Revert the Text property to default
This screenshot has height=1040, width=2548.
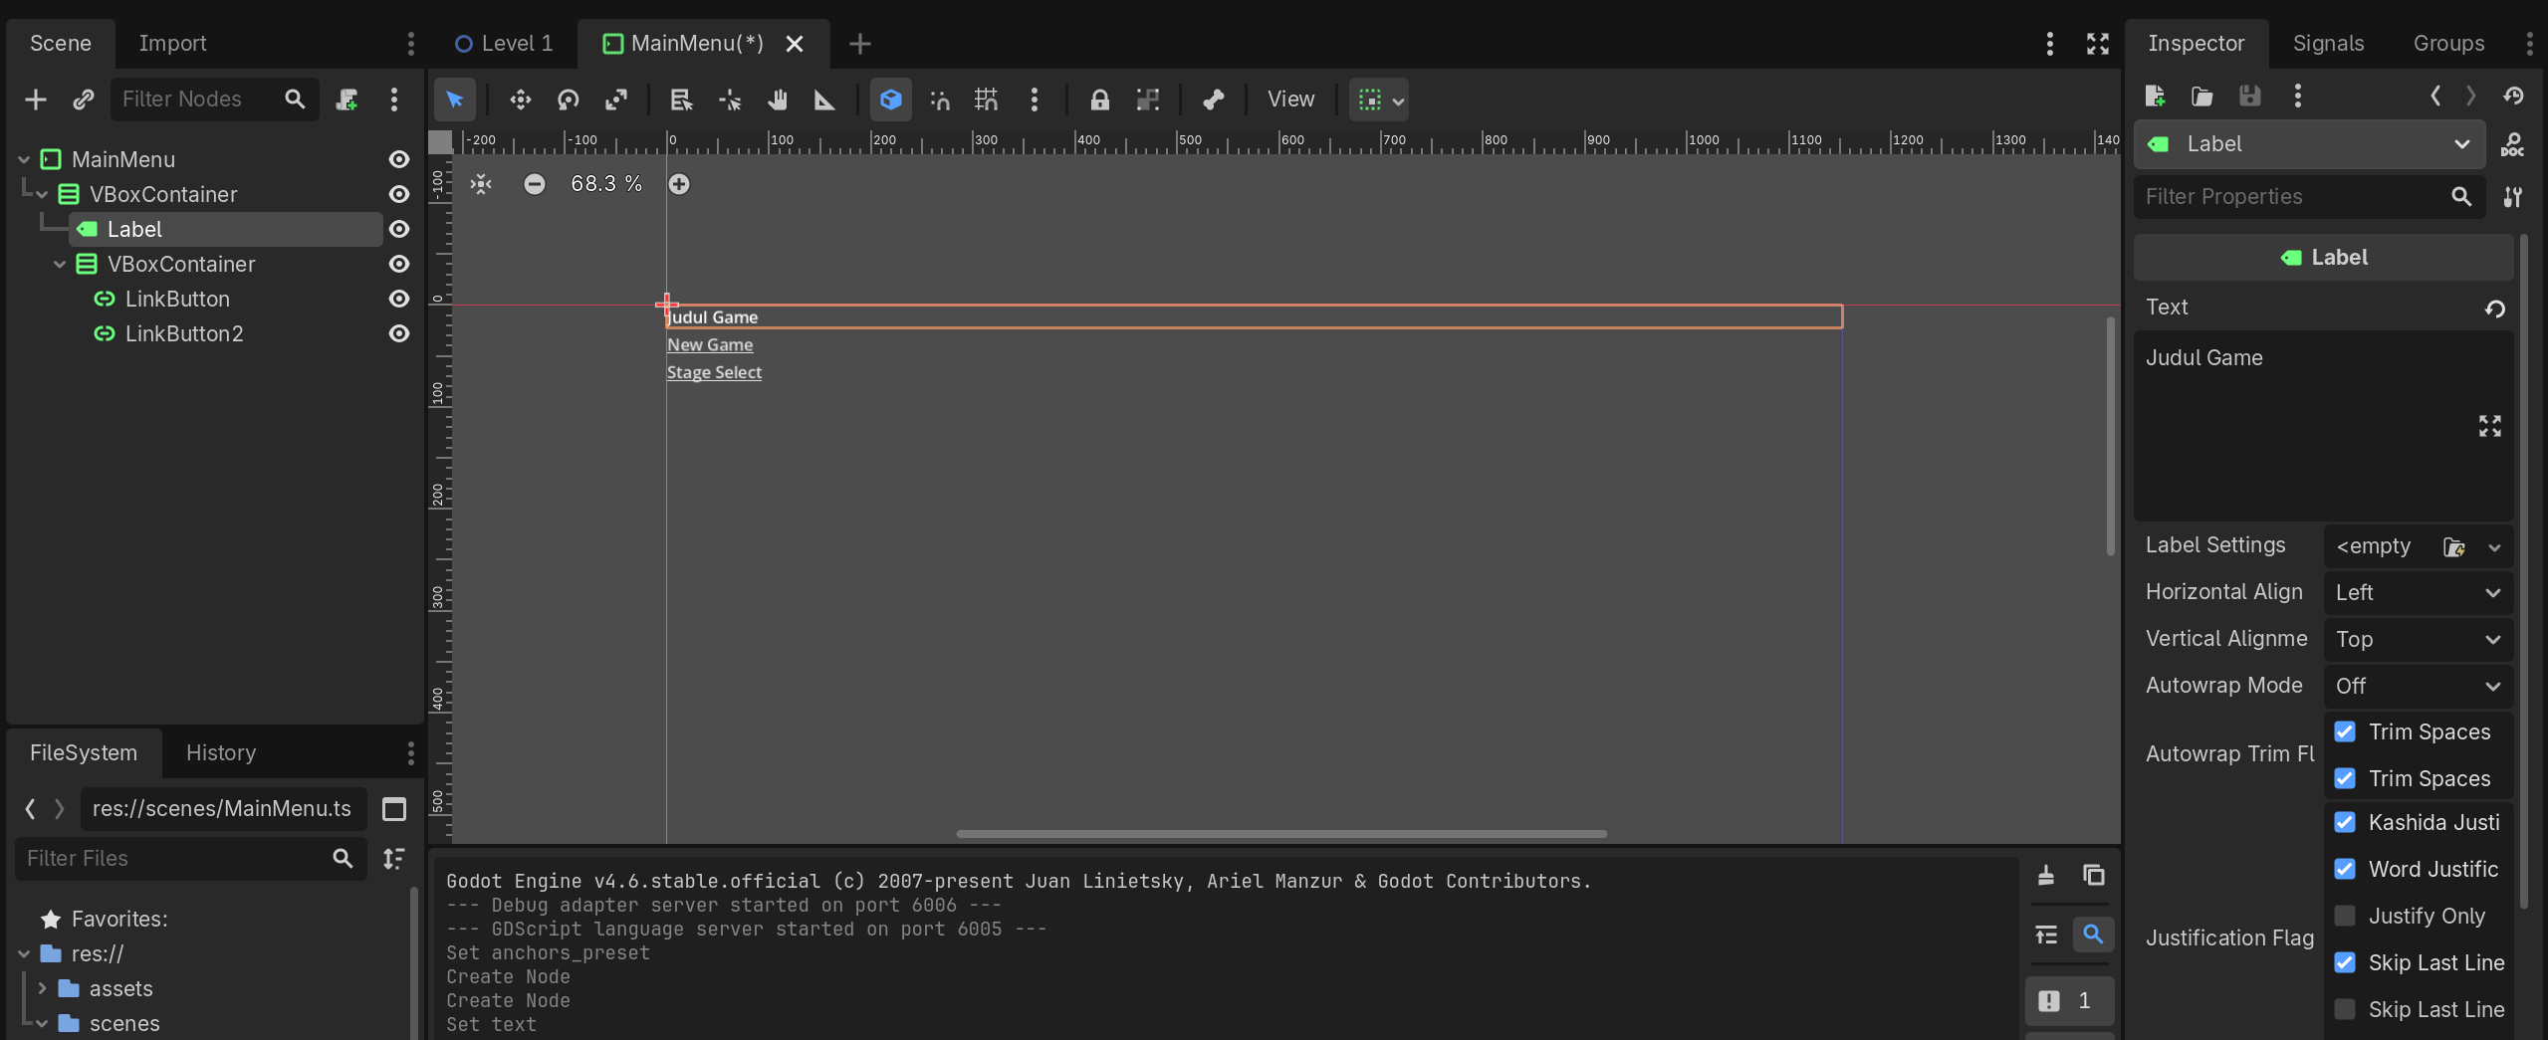coord(2495,309)
